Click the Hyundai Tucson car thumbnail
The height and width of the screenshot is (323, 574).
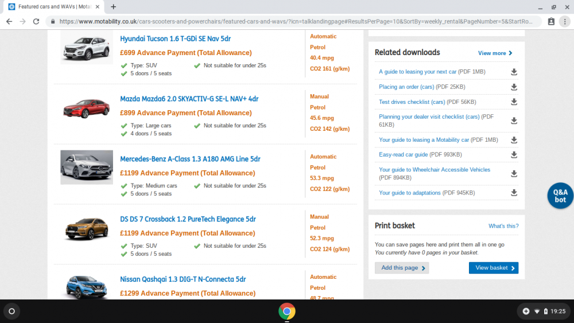pos(87,48)
